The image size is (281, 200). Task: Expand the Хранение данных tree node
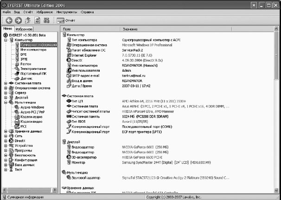5,131
